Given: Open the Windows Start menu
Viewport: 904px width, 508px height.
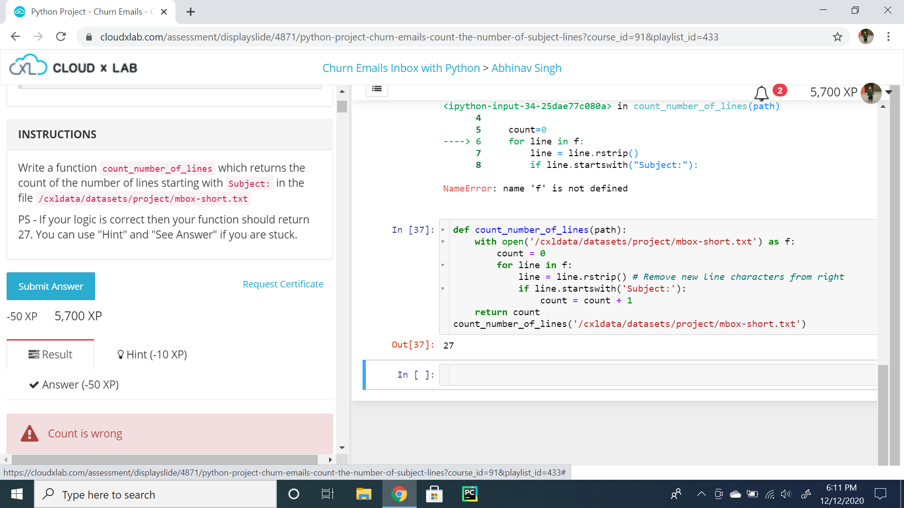Looking at the screenshot, I should (17, 494).
